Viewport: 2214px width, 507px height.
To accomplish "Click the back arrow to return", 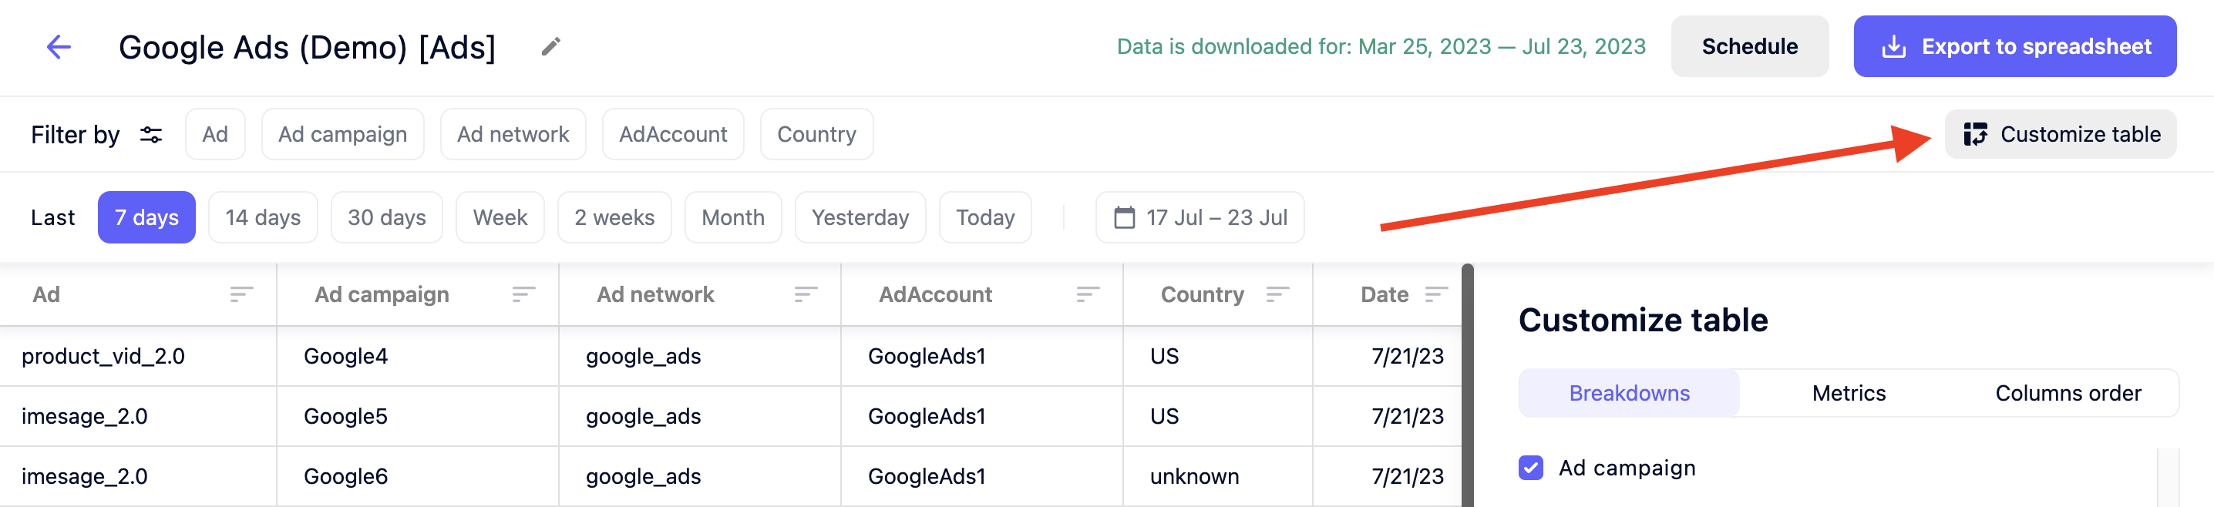I will (57, 46).
